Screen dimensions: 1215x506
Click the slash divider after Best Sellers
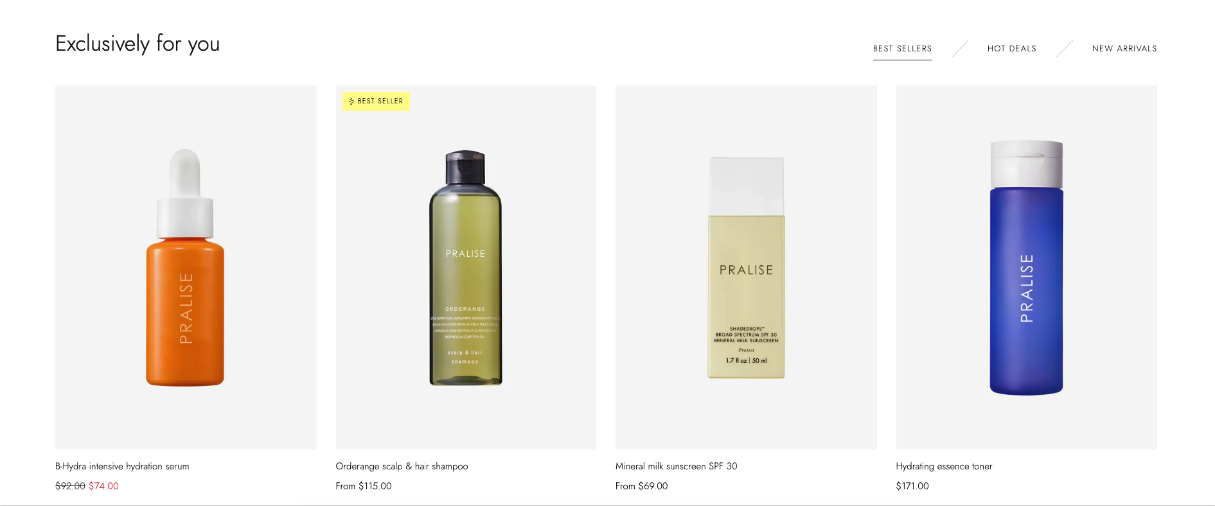pos(960,49)
